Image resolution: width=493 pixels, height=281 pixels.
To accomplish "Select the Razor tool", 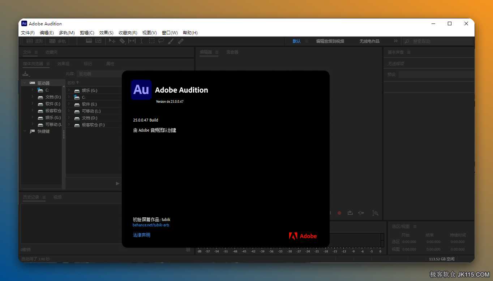I will coord(123,41).
